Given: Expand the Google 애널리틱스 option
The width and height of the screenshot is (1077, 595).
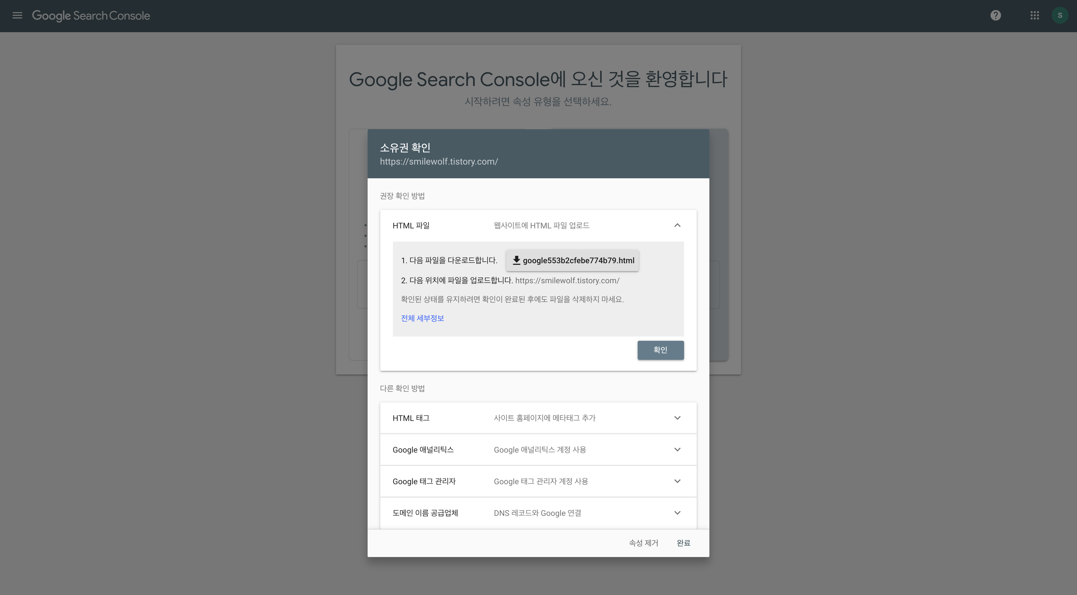Looking at the screenshot, I should click(x=677, y=449).
